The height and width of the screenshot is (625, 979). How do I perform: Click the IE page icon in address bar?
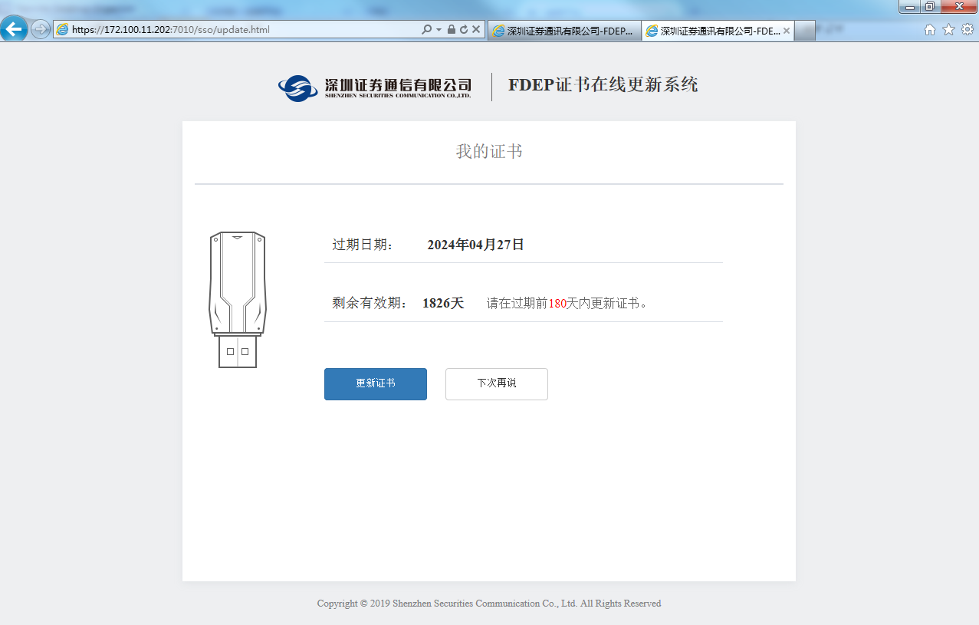63,30
